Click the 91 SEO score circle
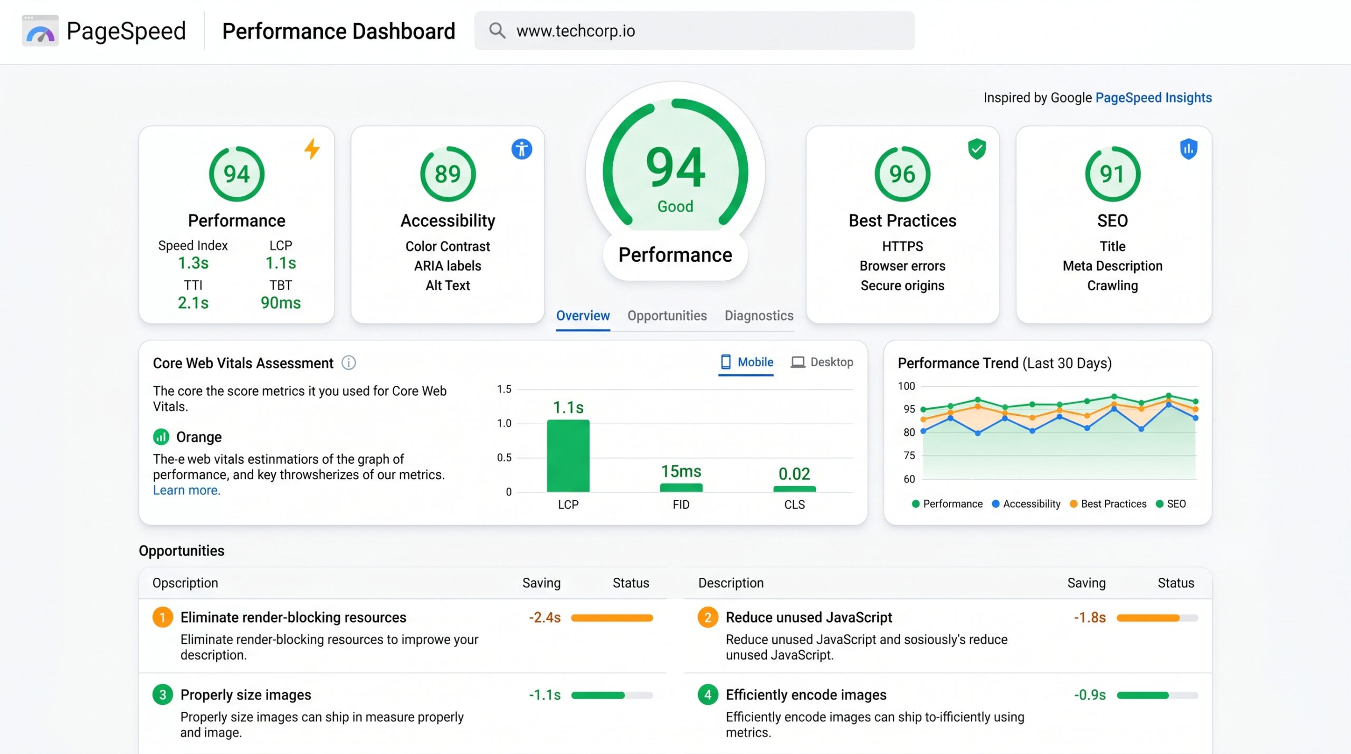Image resolution: width=1351 pixels, height=754 pixels. tap(1112, 174)
